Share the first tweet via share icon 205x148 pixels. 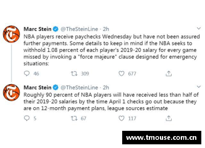(x=169, y=74)
